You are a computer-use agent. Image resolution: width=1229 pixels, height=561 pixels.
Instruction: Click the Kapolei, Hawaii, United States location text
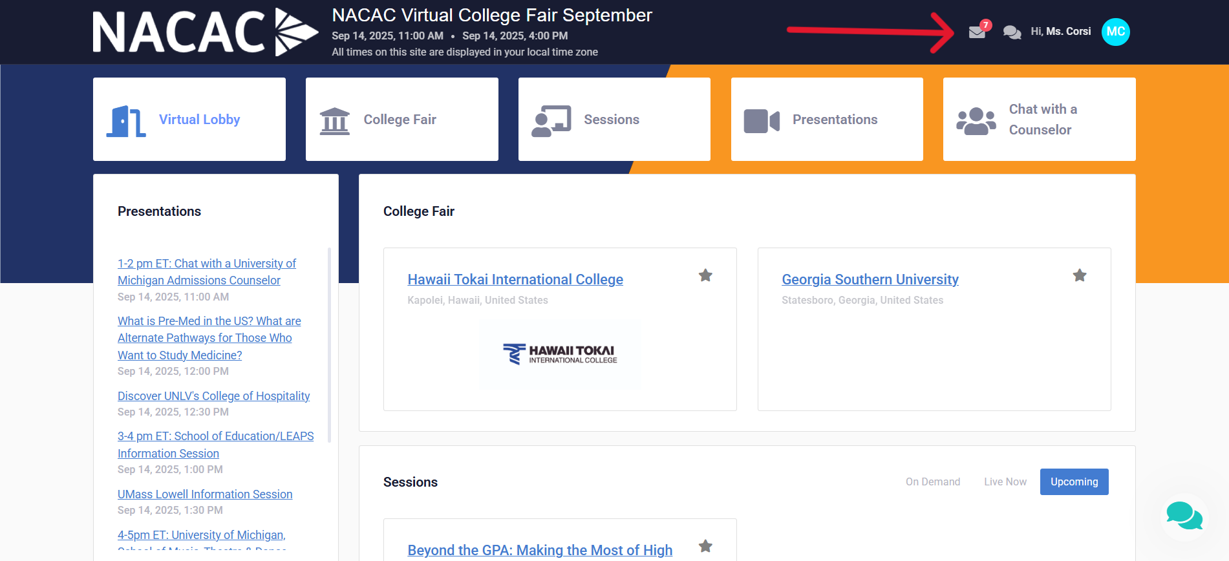click(x=478, y=301)
